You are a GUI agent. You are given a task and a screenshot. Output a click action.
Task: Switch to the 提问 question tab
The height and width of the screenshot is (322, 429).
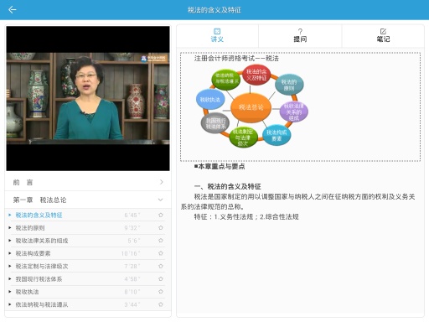point(300,36)
